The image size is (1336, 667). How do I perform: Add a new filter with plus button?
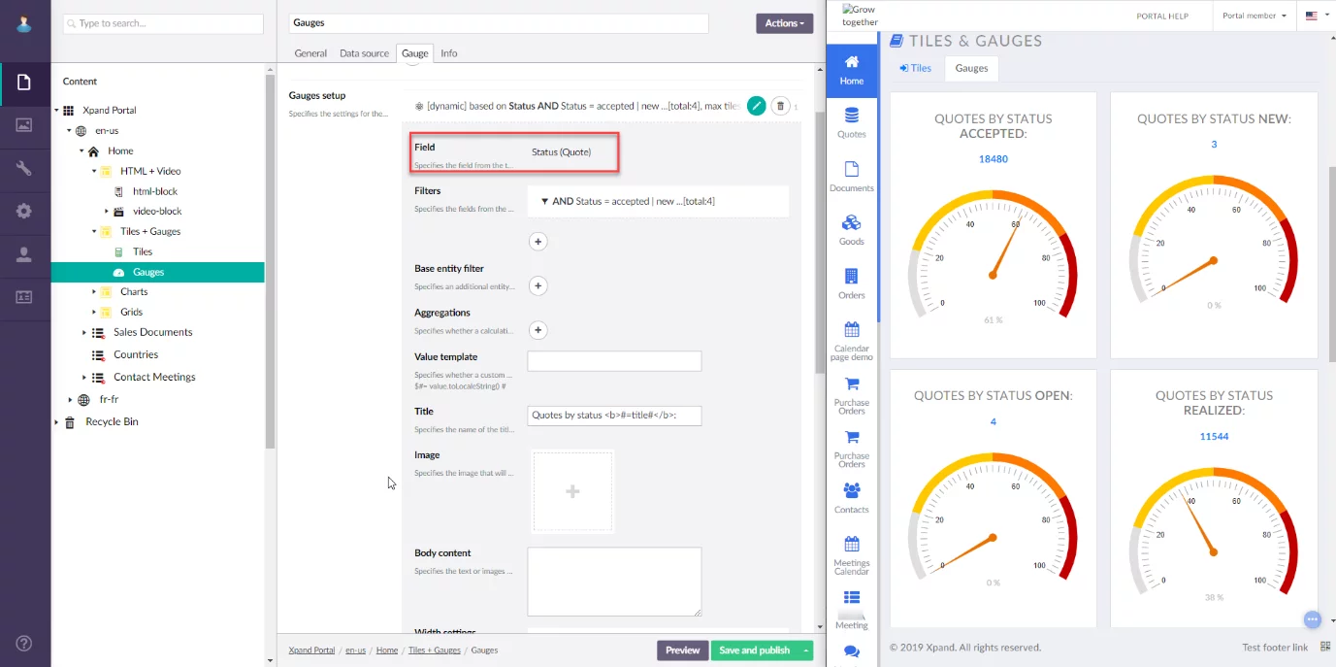click(x=538, y=242)
